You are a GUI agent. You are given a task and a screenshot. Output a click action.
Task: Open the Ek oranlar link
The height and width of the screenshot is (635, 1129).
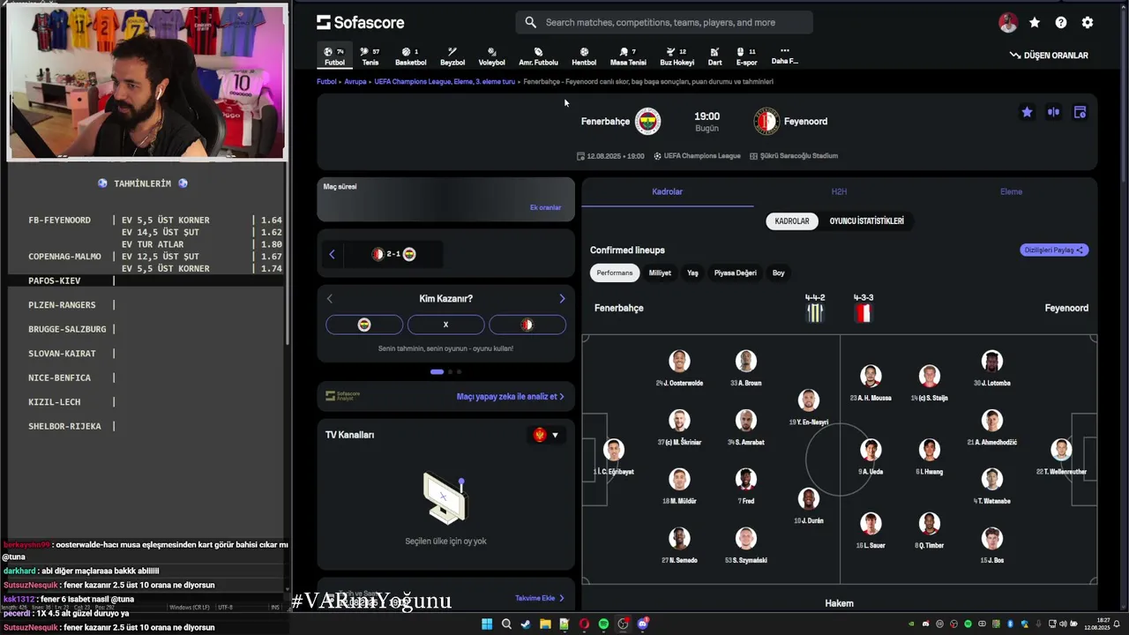pos(545,207)
